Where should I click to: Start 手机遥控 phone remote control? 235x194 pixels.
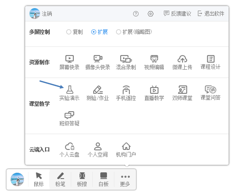[x=126, y=90]
